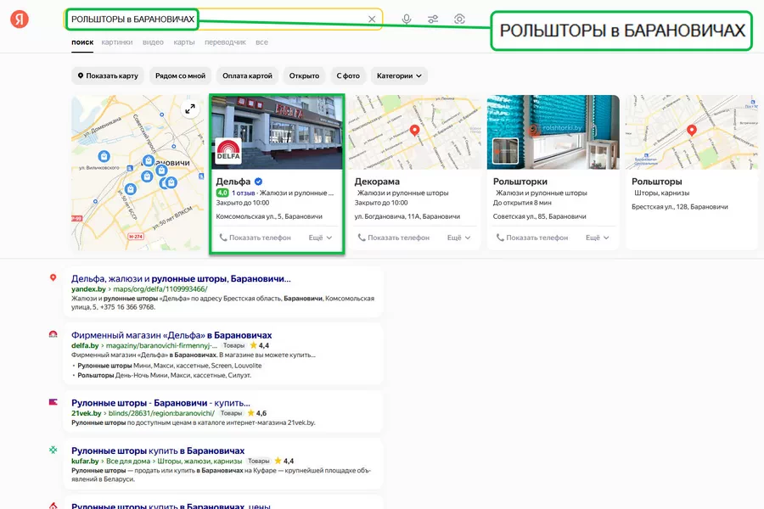
Task: Click the phone icon in the Рольшторки card
Action: (500, 238)
